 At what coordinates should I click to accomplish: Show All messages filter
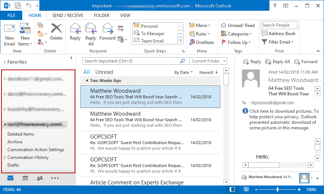click(86, 72)
